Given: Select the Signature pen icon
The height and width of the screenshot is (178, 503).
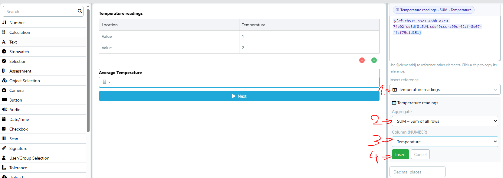Looking at the screenshot, I should 4,148.
